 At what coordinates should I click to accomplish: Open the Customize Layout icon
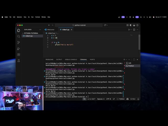[128, 25]
